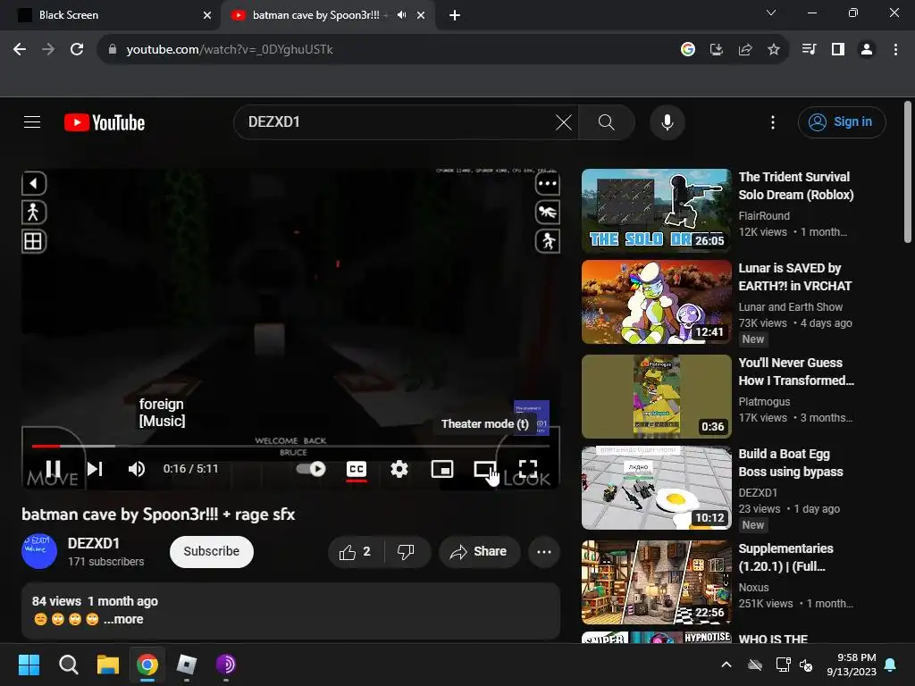This screenshot has height=686, width=915.
Task: Dislike the video
Action: coord(407,552)
